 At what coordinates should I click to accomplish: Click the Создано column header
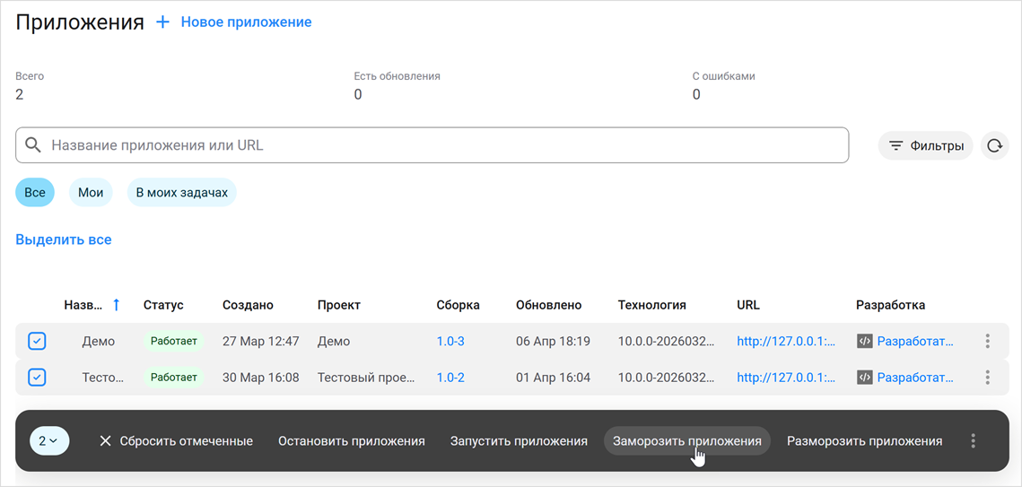coord(248,305)
